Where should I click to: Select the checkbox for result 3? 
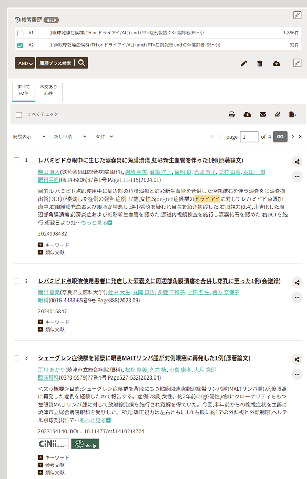point(17,358)
